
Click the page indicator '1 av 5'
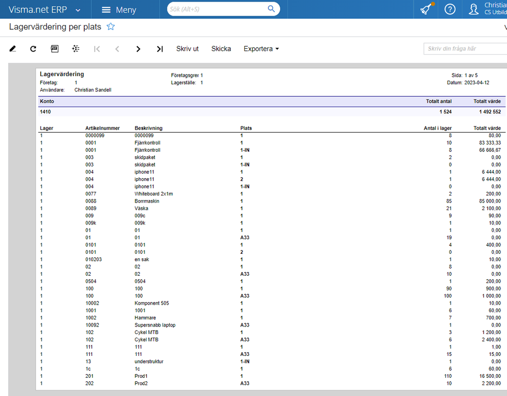pyautogui.click(x=471, y=75)
